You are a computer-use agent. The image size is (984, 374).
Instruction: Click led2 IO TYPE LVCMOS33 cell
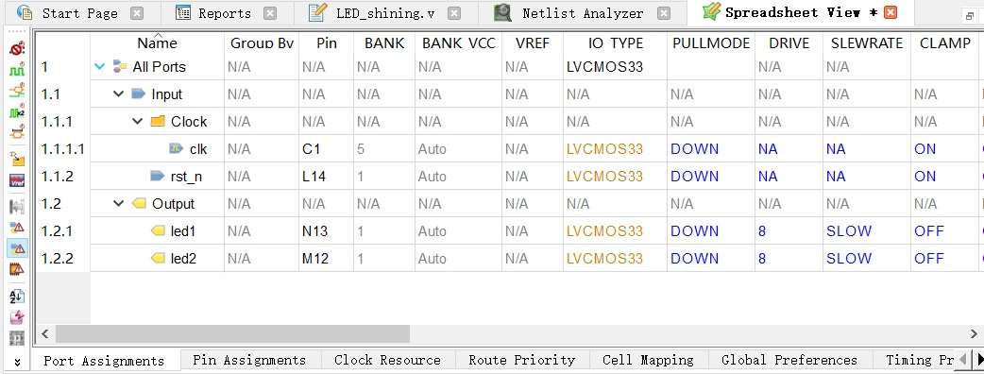pos(615,258)
